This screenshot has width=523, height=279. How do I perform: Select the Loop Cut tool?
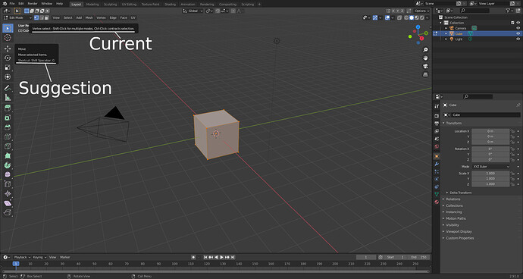click(x=8, y=136)
